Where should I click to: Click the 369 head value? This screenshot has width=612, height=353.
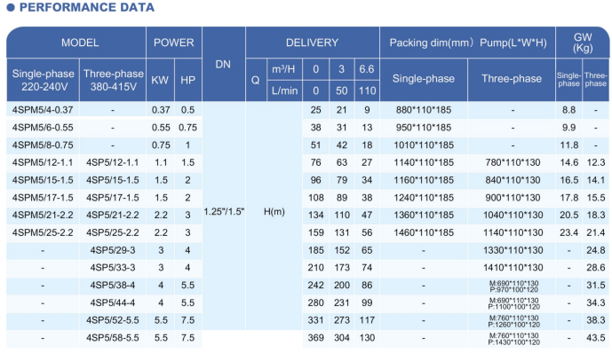[x=315, y=338]
